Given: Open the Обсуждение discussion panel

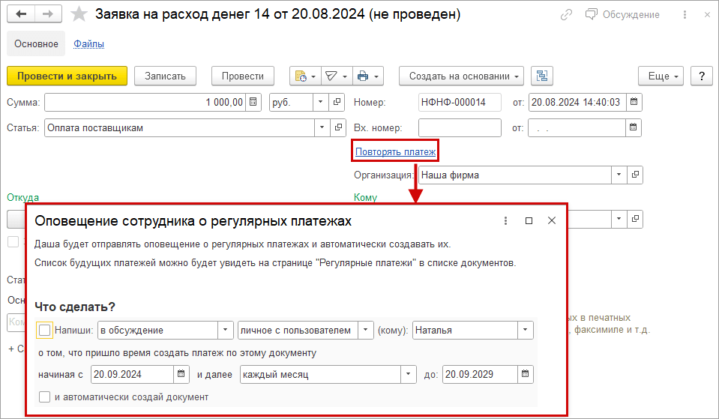Looking at the screenshot, I should tap(623, 15).
